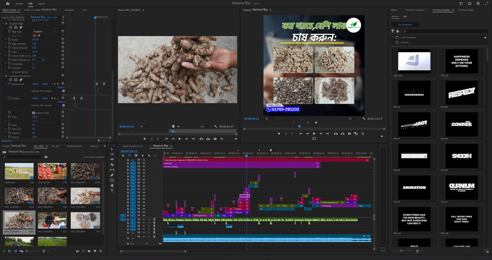This screenshot has width=492, height=260.
Task: Select the Hand tool
Action: pyautogui.click(x=112, y=185)
